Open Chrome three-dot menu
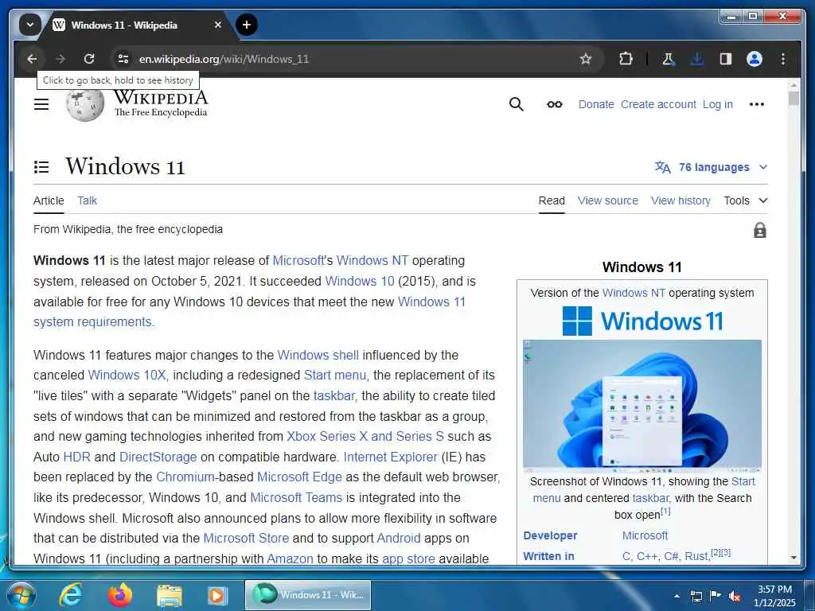The image size is (815, 611). pos(783,59)
